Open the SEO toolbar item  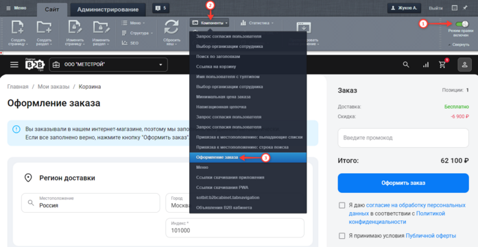pos(130,43)
